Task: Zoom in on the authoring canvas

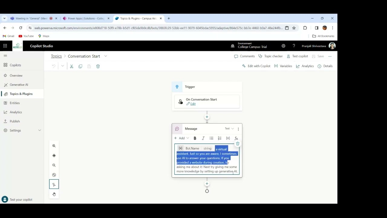Action: 54,146
